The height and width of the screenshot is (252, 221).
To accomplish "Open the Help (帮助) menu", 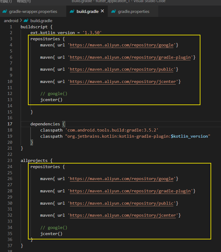I will pyautogui.click(x=24, y=1).
